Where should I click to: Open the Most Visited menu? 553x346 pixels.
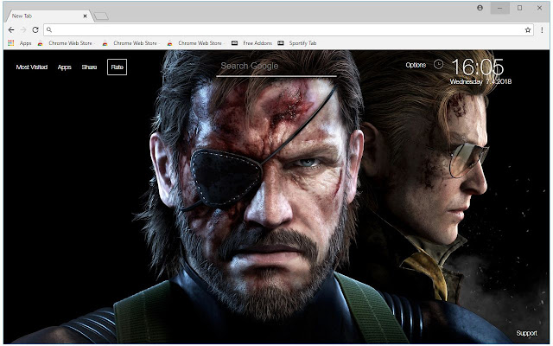click(32, 67)
